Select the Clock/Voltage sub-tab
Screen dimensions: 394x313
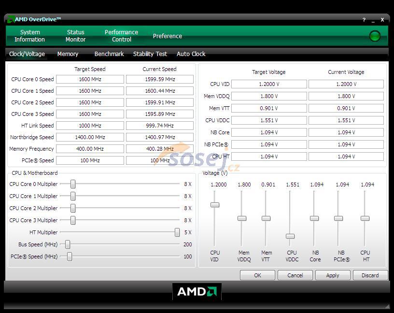(27, 54)
